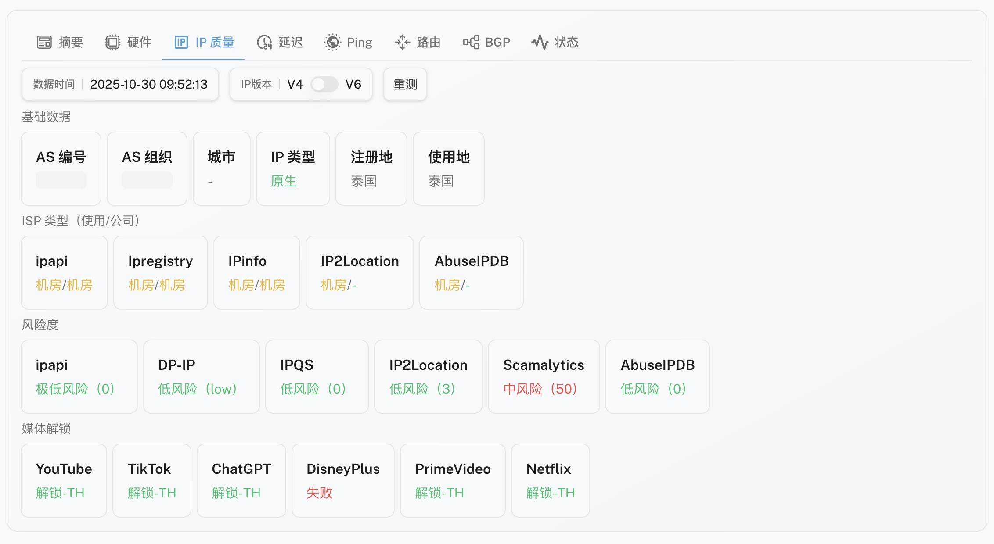Click the latency (延迟) clock icon
This screenshot has height=544, width=994.
click(264, 42)
